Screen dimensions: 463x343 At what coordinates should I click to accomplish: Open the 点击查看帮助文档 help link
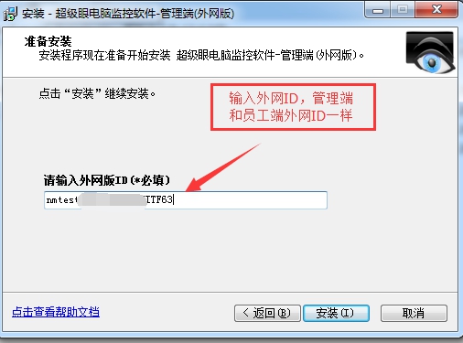click(56, 312)
